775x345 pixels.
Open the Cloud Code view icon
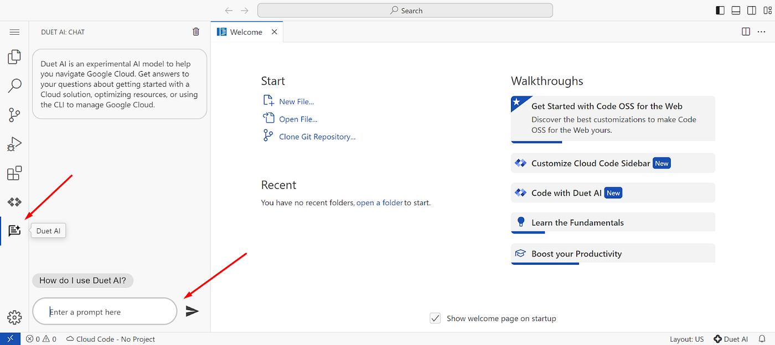coord(14,202)
